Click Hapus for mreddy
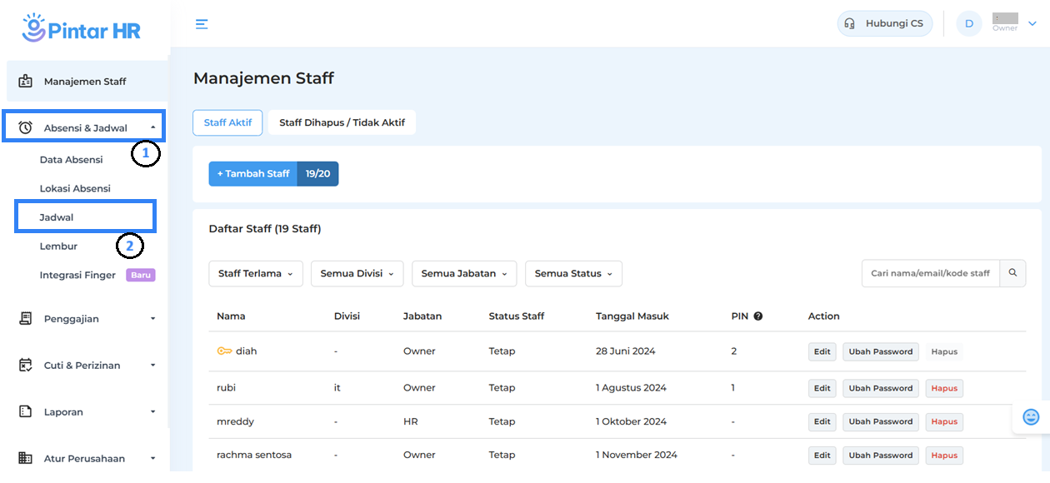This screenshot has width=1050, height=483. tap(944, 421)
